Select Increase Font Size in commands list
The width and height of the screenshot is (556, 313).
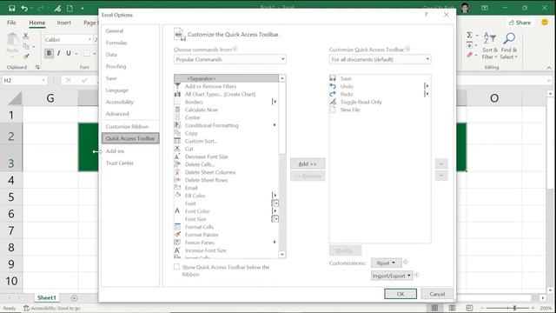pos(226,250)
